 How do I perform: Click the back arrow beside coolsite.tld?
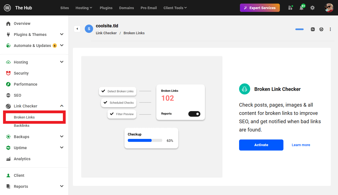[x=77, y=29]
